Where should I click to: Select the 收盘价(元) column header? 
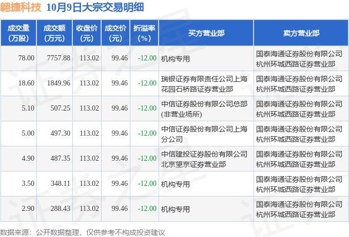coord(87,33)
